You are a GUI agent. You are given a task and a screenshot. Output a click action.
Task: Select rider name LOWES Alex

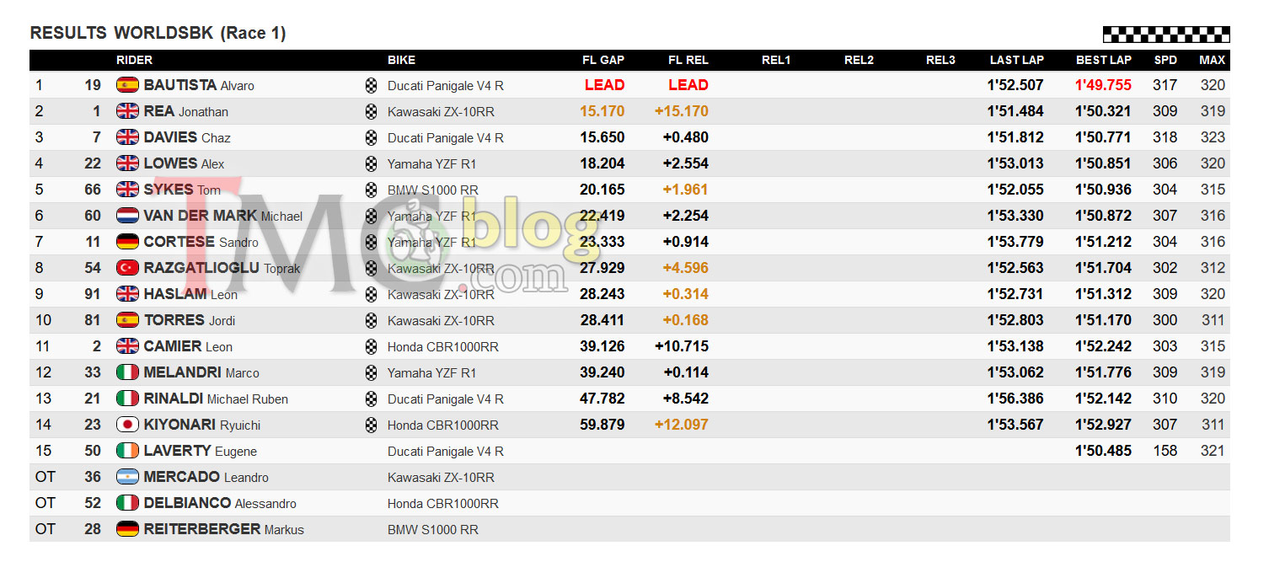(x=185, y=163)
